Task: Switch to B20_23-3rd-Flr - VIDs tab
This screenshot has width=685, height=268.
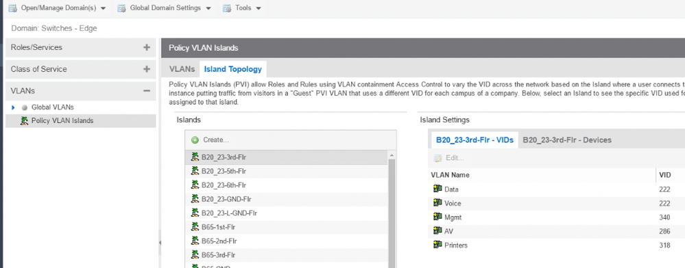Action: point(474,140)
